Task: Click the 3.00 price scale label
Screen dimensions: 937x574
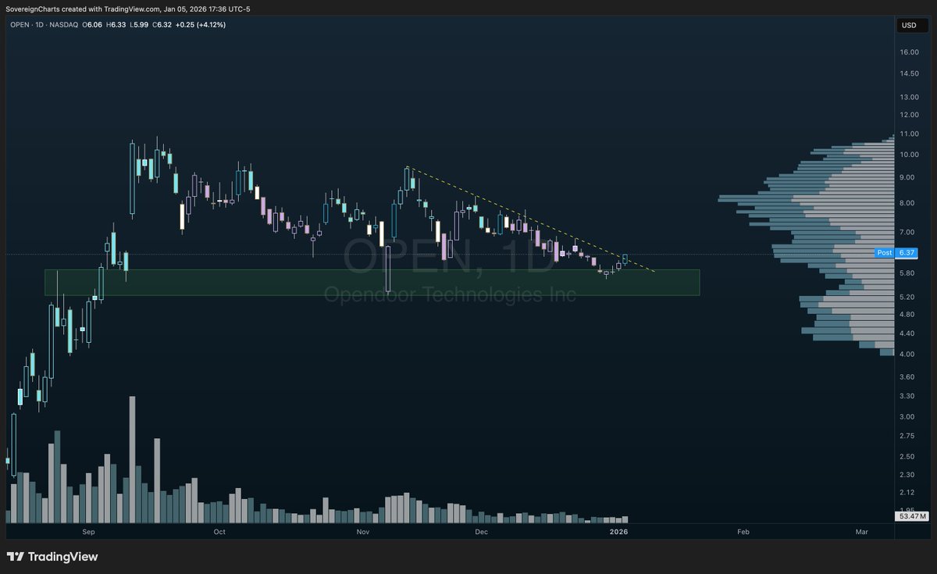Action: coord(908,417)
